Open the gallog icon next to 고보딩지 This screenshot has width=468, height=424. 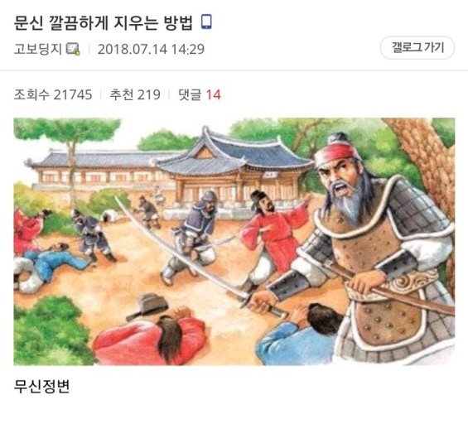point(73,49)
